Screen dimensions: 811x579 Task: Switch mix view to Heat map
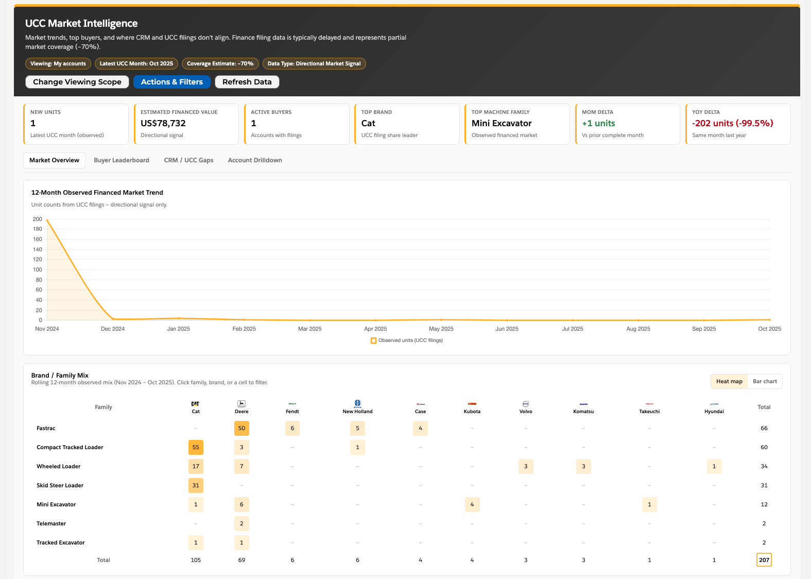[729, 382]
